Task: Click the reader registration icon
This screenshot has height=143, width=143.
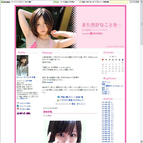Action: click(58, 100)
